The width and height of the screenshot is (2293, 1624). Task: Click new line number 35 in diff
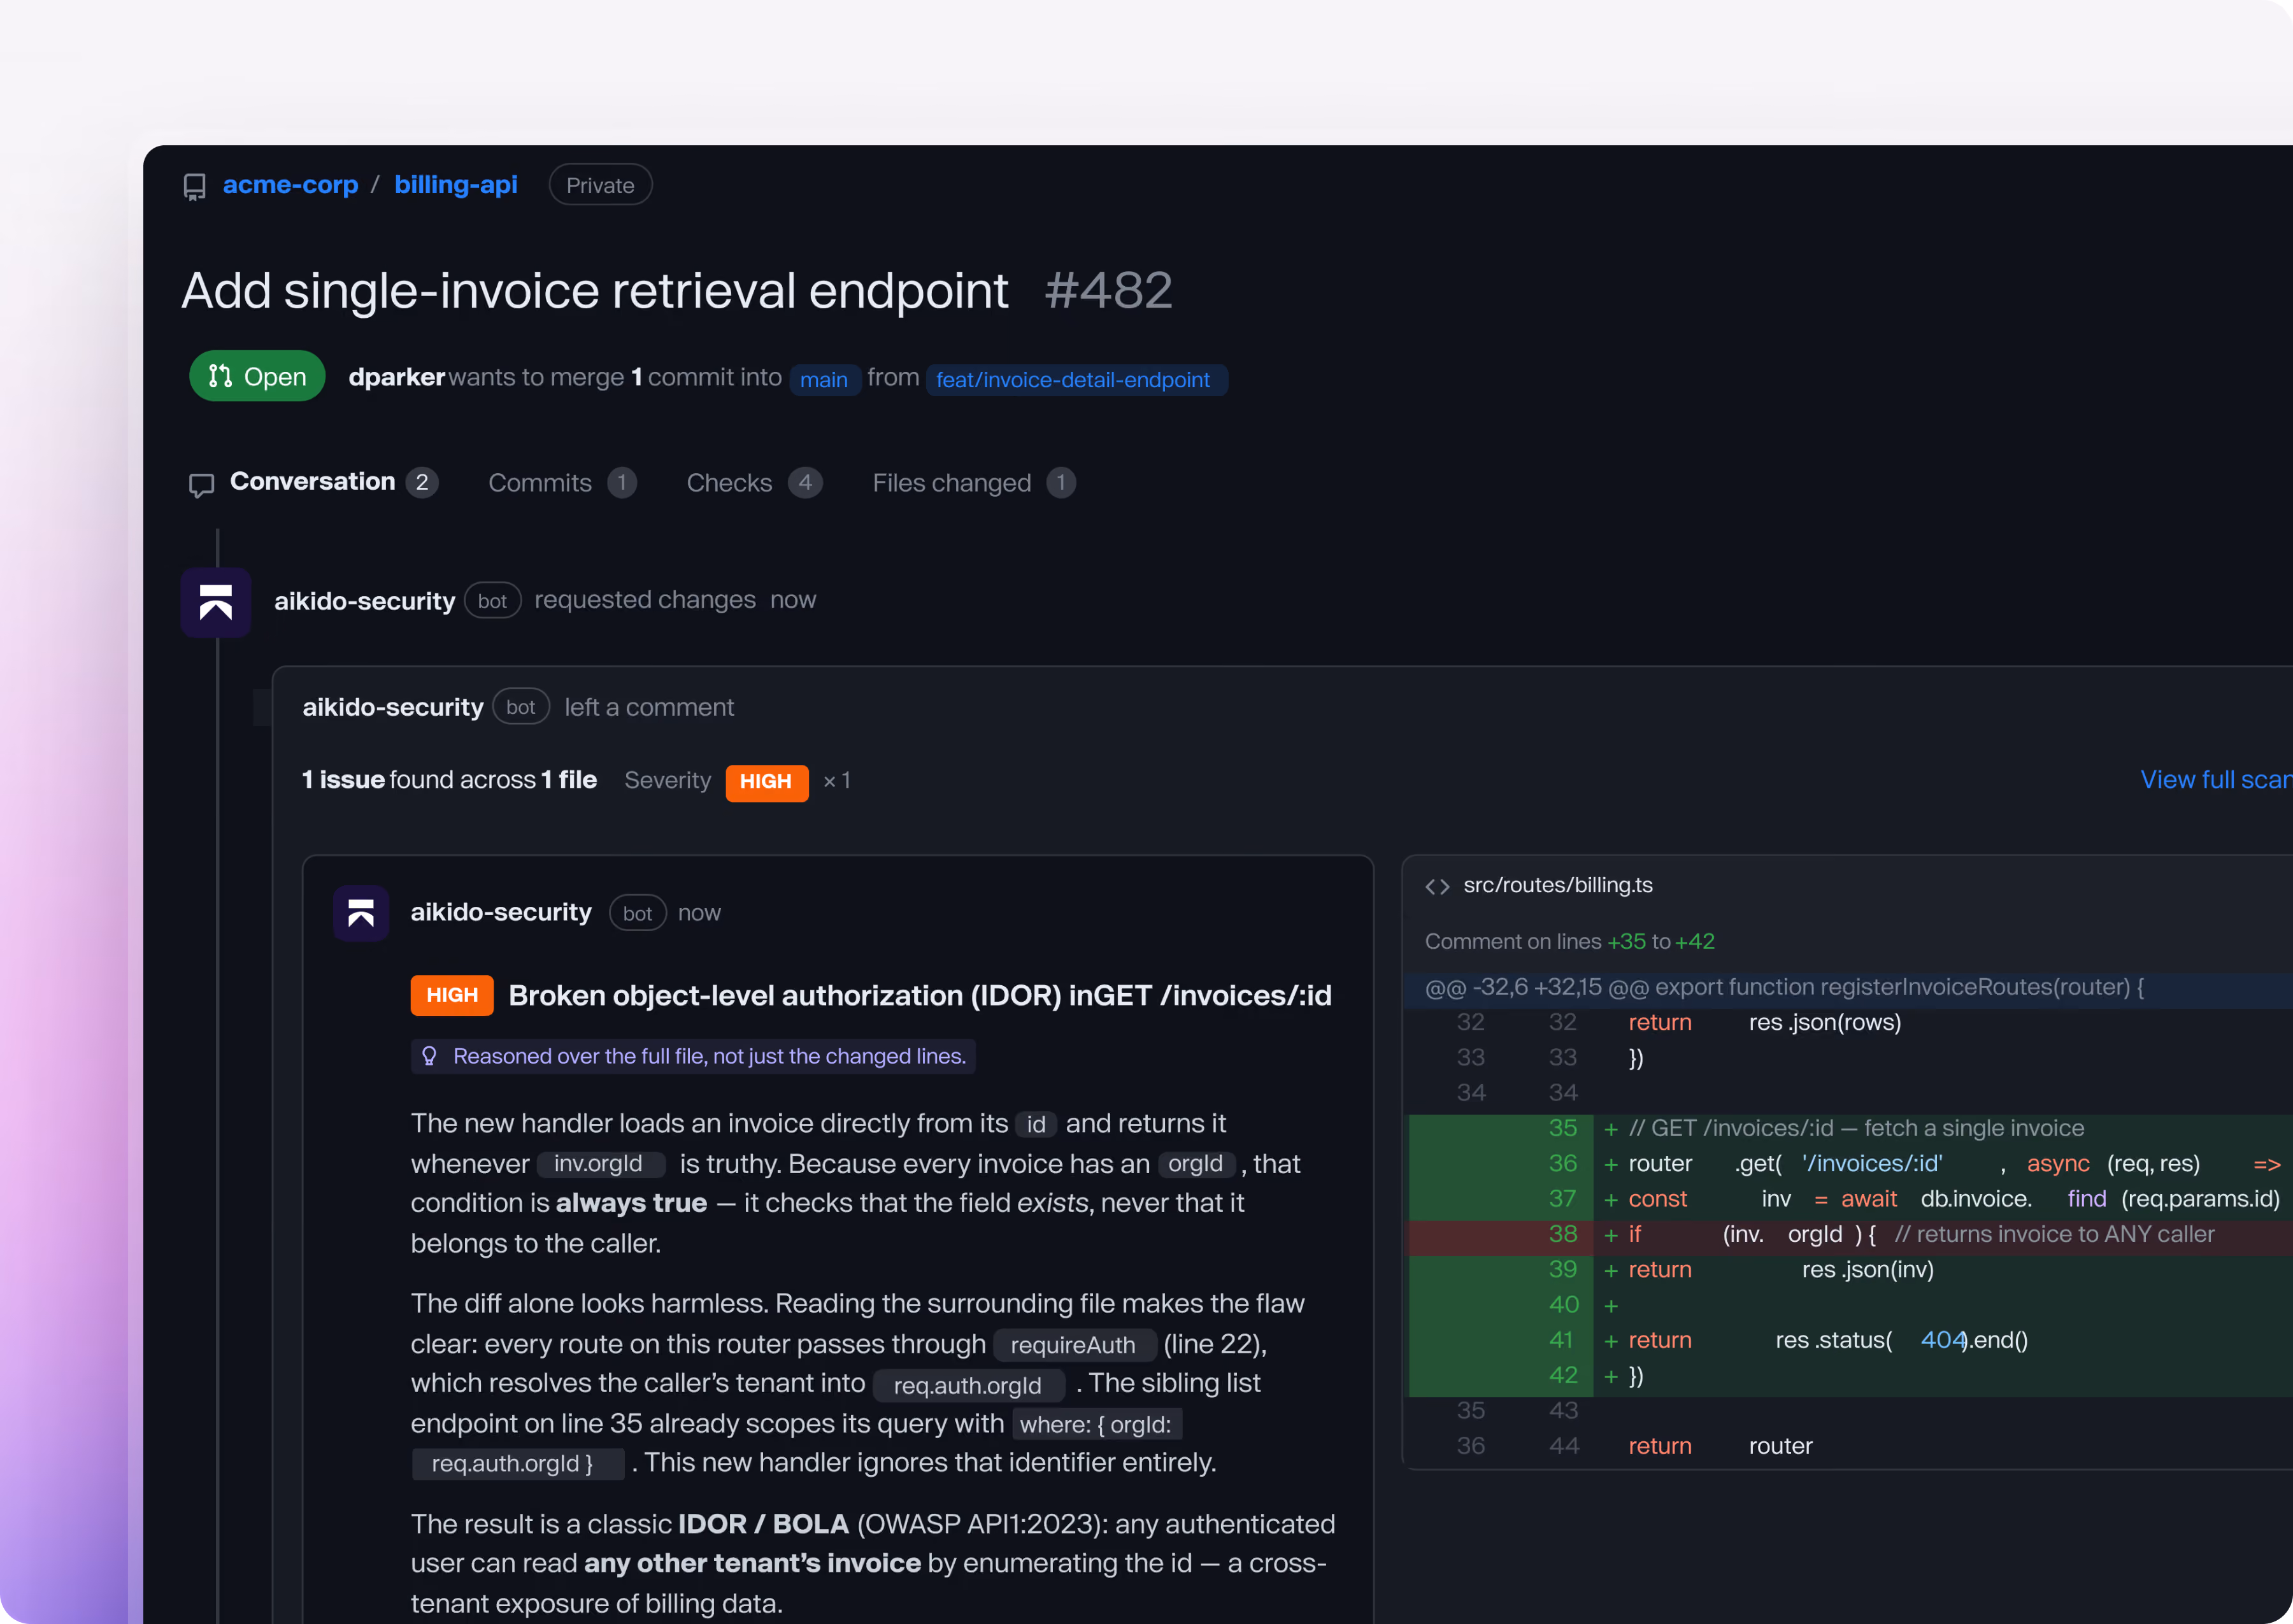pyautogui.click(x=1562, y=1128)
